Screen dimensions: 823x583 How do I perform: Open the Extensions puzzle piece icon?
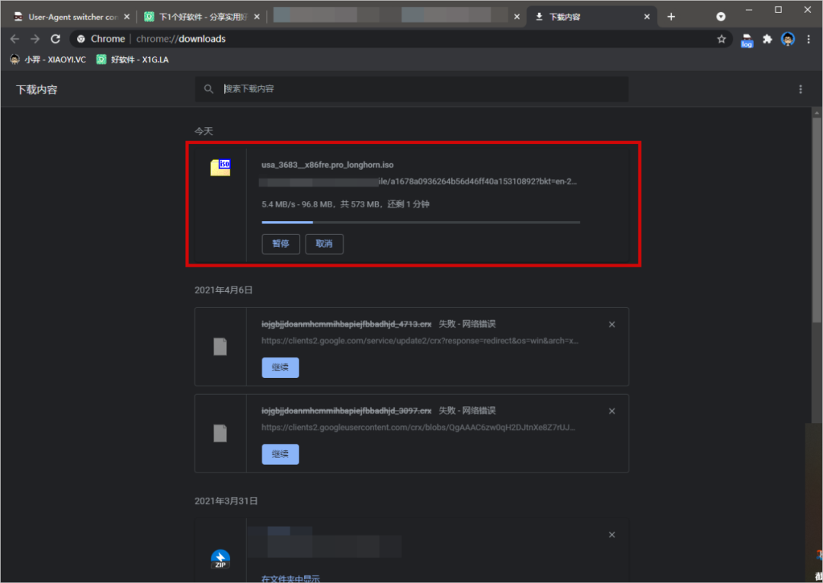[767, 39]
